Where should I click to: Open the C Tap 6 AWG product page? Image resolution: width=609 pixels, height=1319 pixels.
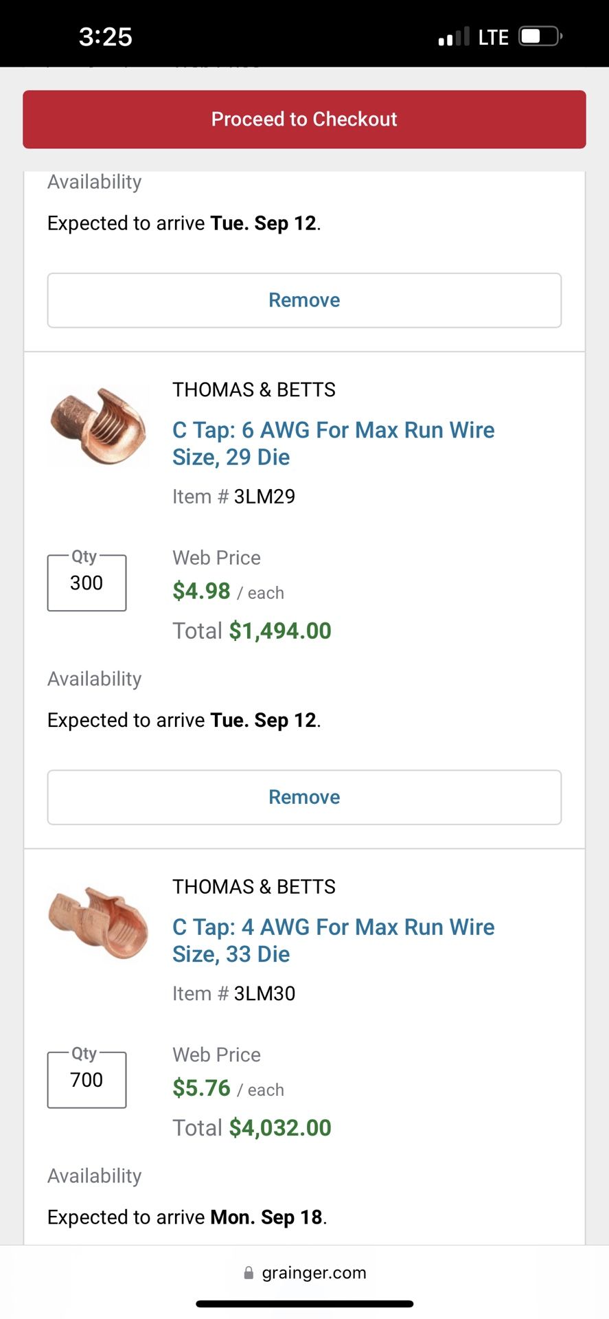(333, 443)
